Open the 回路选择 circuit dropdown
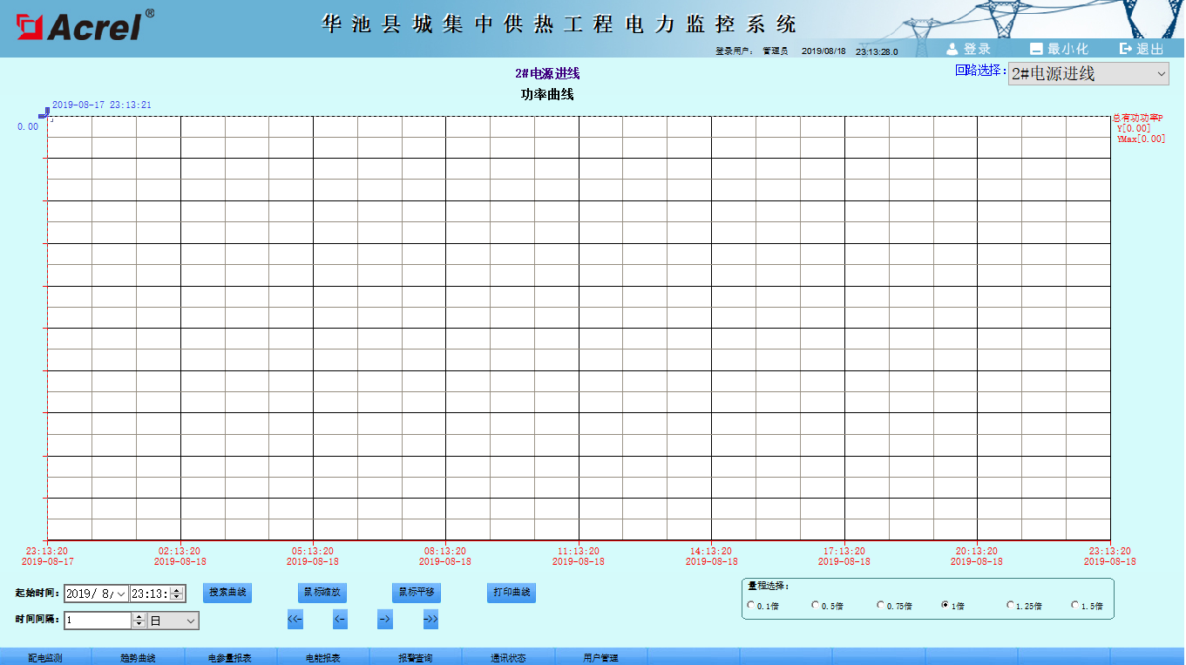Screen dimensions: 1186x665 [1088, 74]
